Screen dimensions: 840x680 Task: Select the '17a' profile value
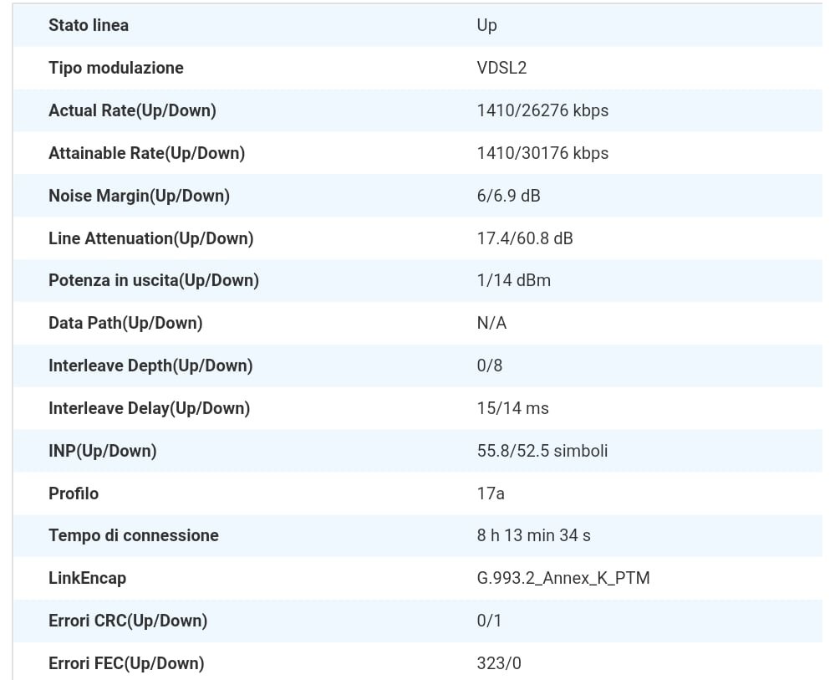[x=491, y=493]
